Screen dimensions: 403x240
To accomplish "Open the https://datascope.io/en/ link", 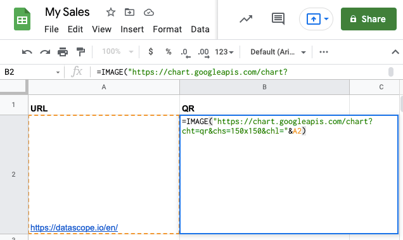I will (74, 228).
